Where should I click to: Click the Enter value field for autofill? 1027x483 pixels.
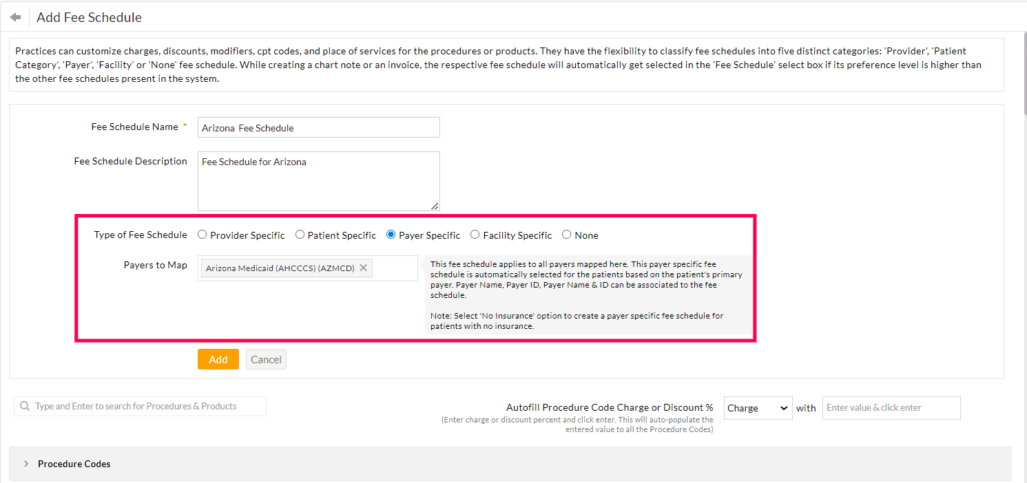891,407
